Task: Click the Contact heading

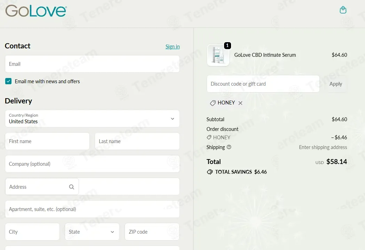Action: [18, 46]
